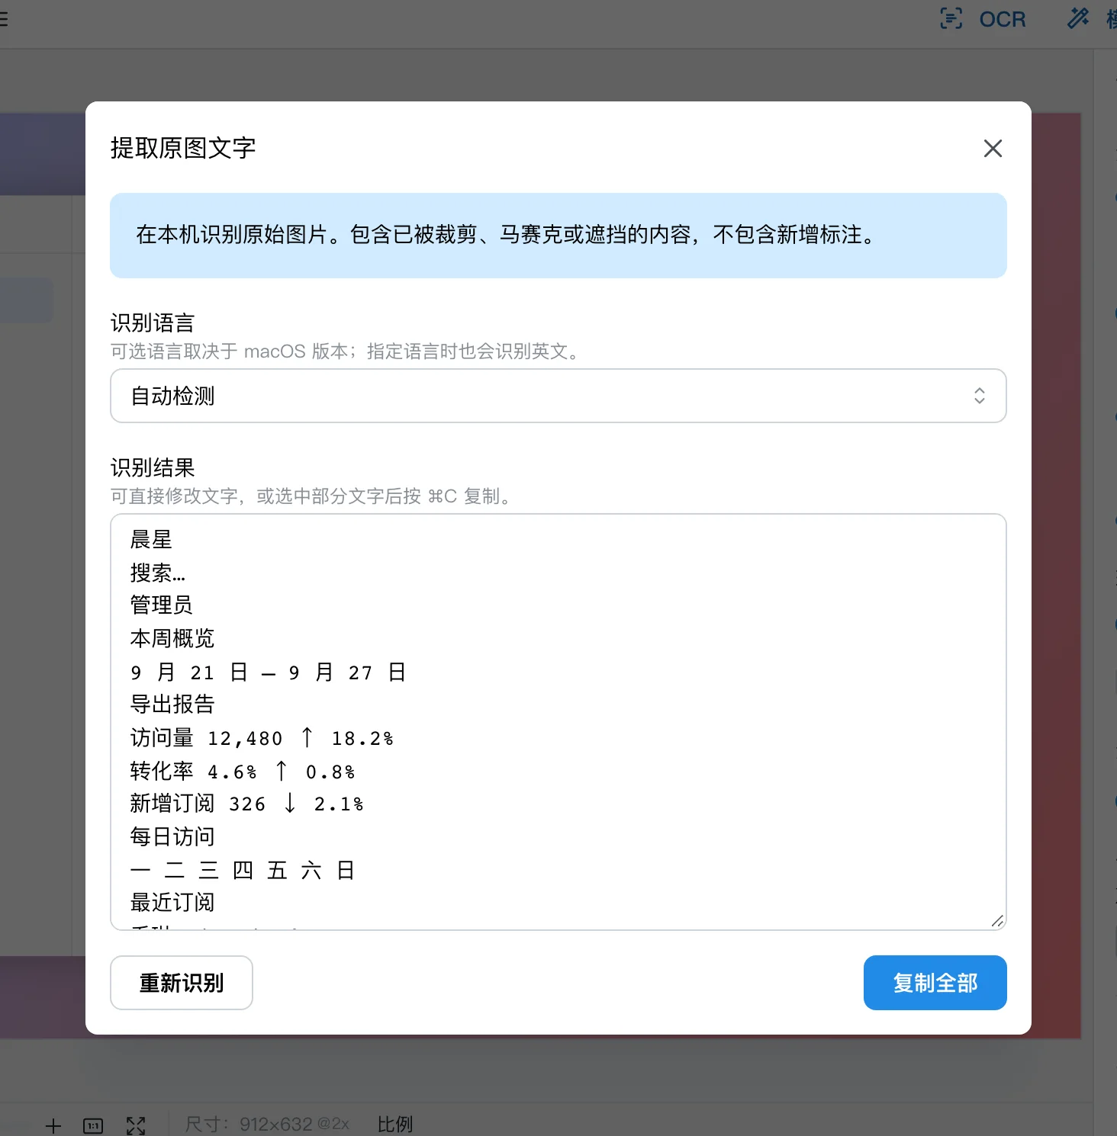Click the 新增订阅 326 line
Screen dimensions: 1117x1136
pyautogui.click(x=246, y=804)
